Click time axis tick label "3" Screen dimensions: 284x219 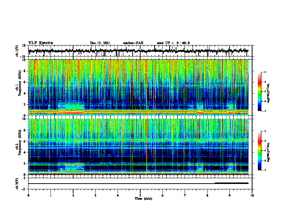click(95, 195)
